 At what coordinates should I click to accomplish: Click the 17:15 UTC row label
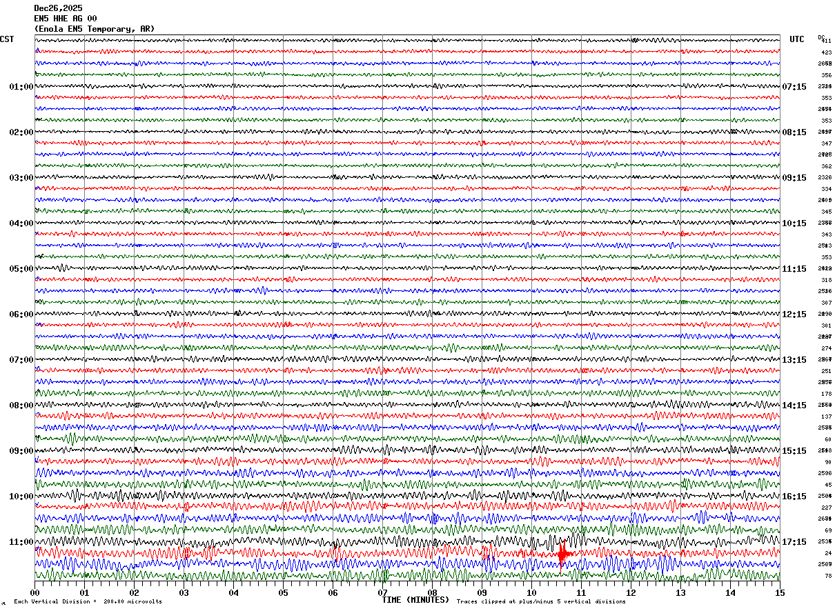[x=794, y=542]
